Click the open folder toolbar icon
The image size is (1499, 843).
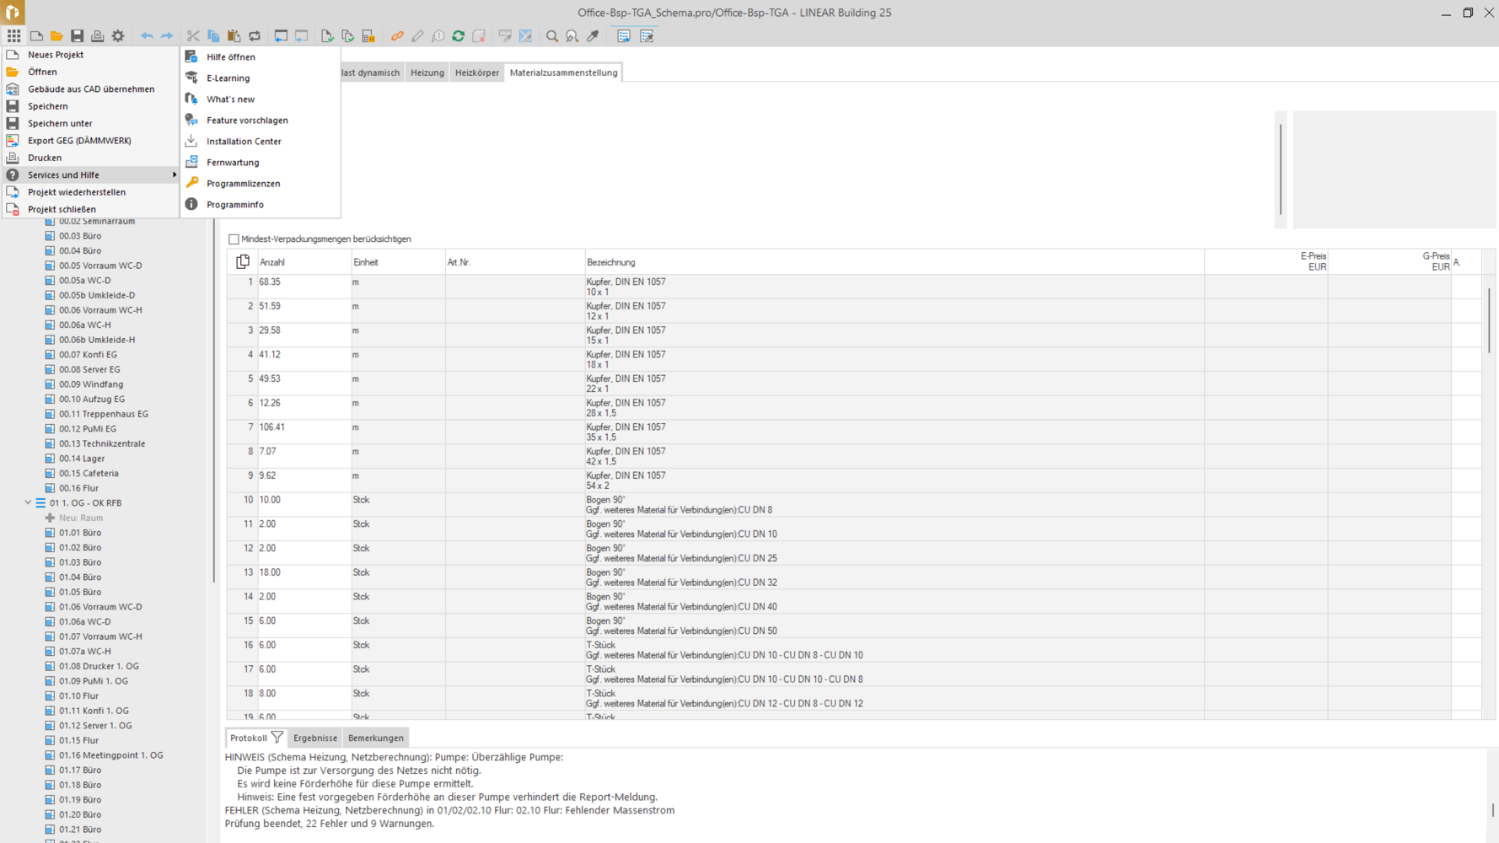click(x=56, y=36)
